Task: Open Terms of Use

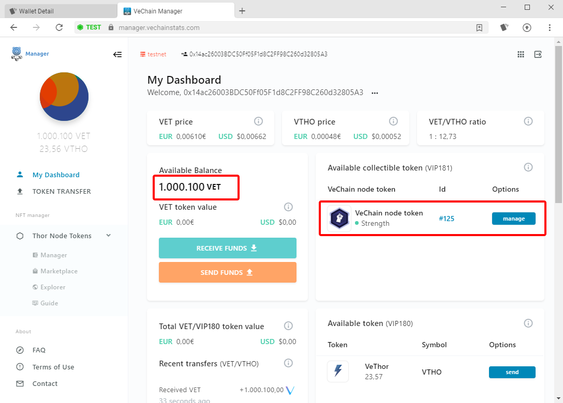Action: [53, 367]
